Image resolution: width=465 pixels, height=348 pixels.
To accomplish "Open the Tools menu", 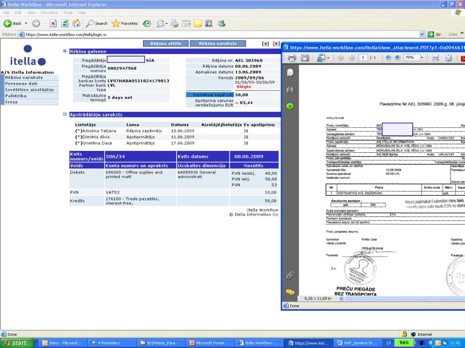I will coord(68,12).
